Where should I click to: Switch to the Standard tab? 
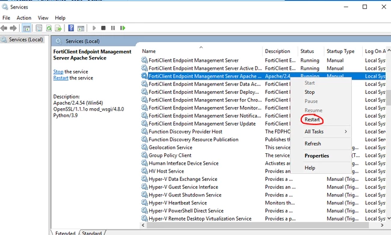[92, 233]
